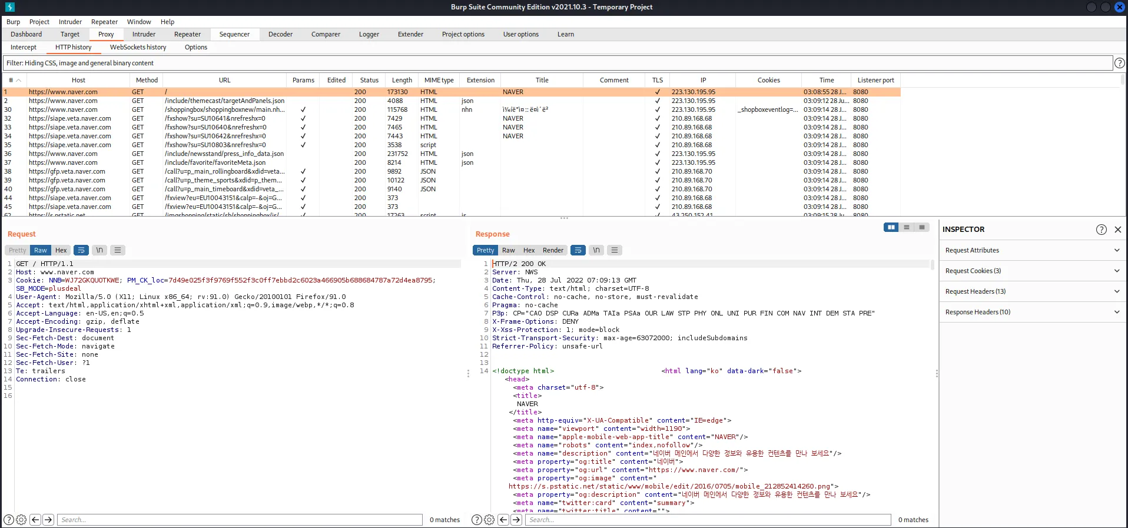Viewport: 1128px width, 528px height.
Task: Sort the history table by Host column
Action: point(78,80)
